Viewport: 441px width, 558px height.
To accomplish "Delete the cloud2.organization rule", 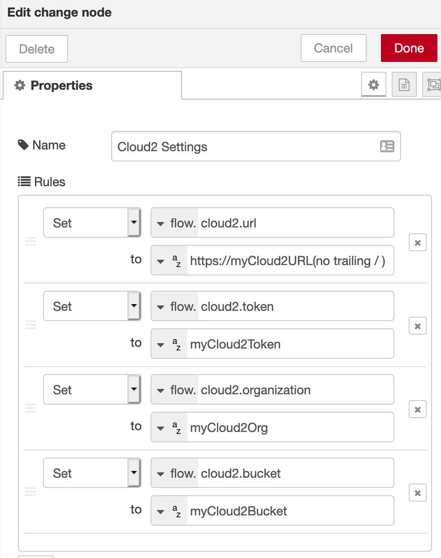I will [417, 410].
